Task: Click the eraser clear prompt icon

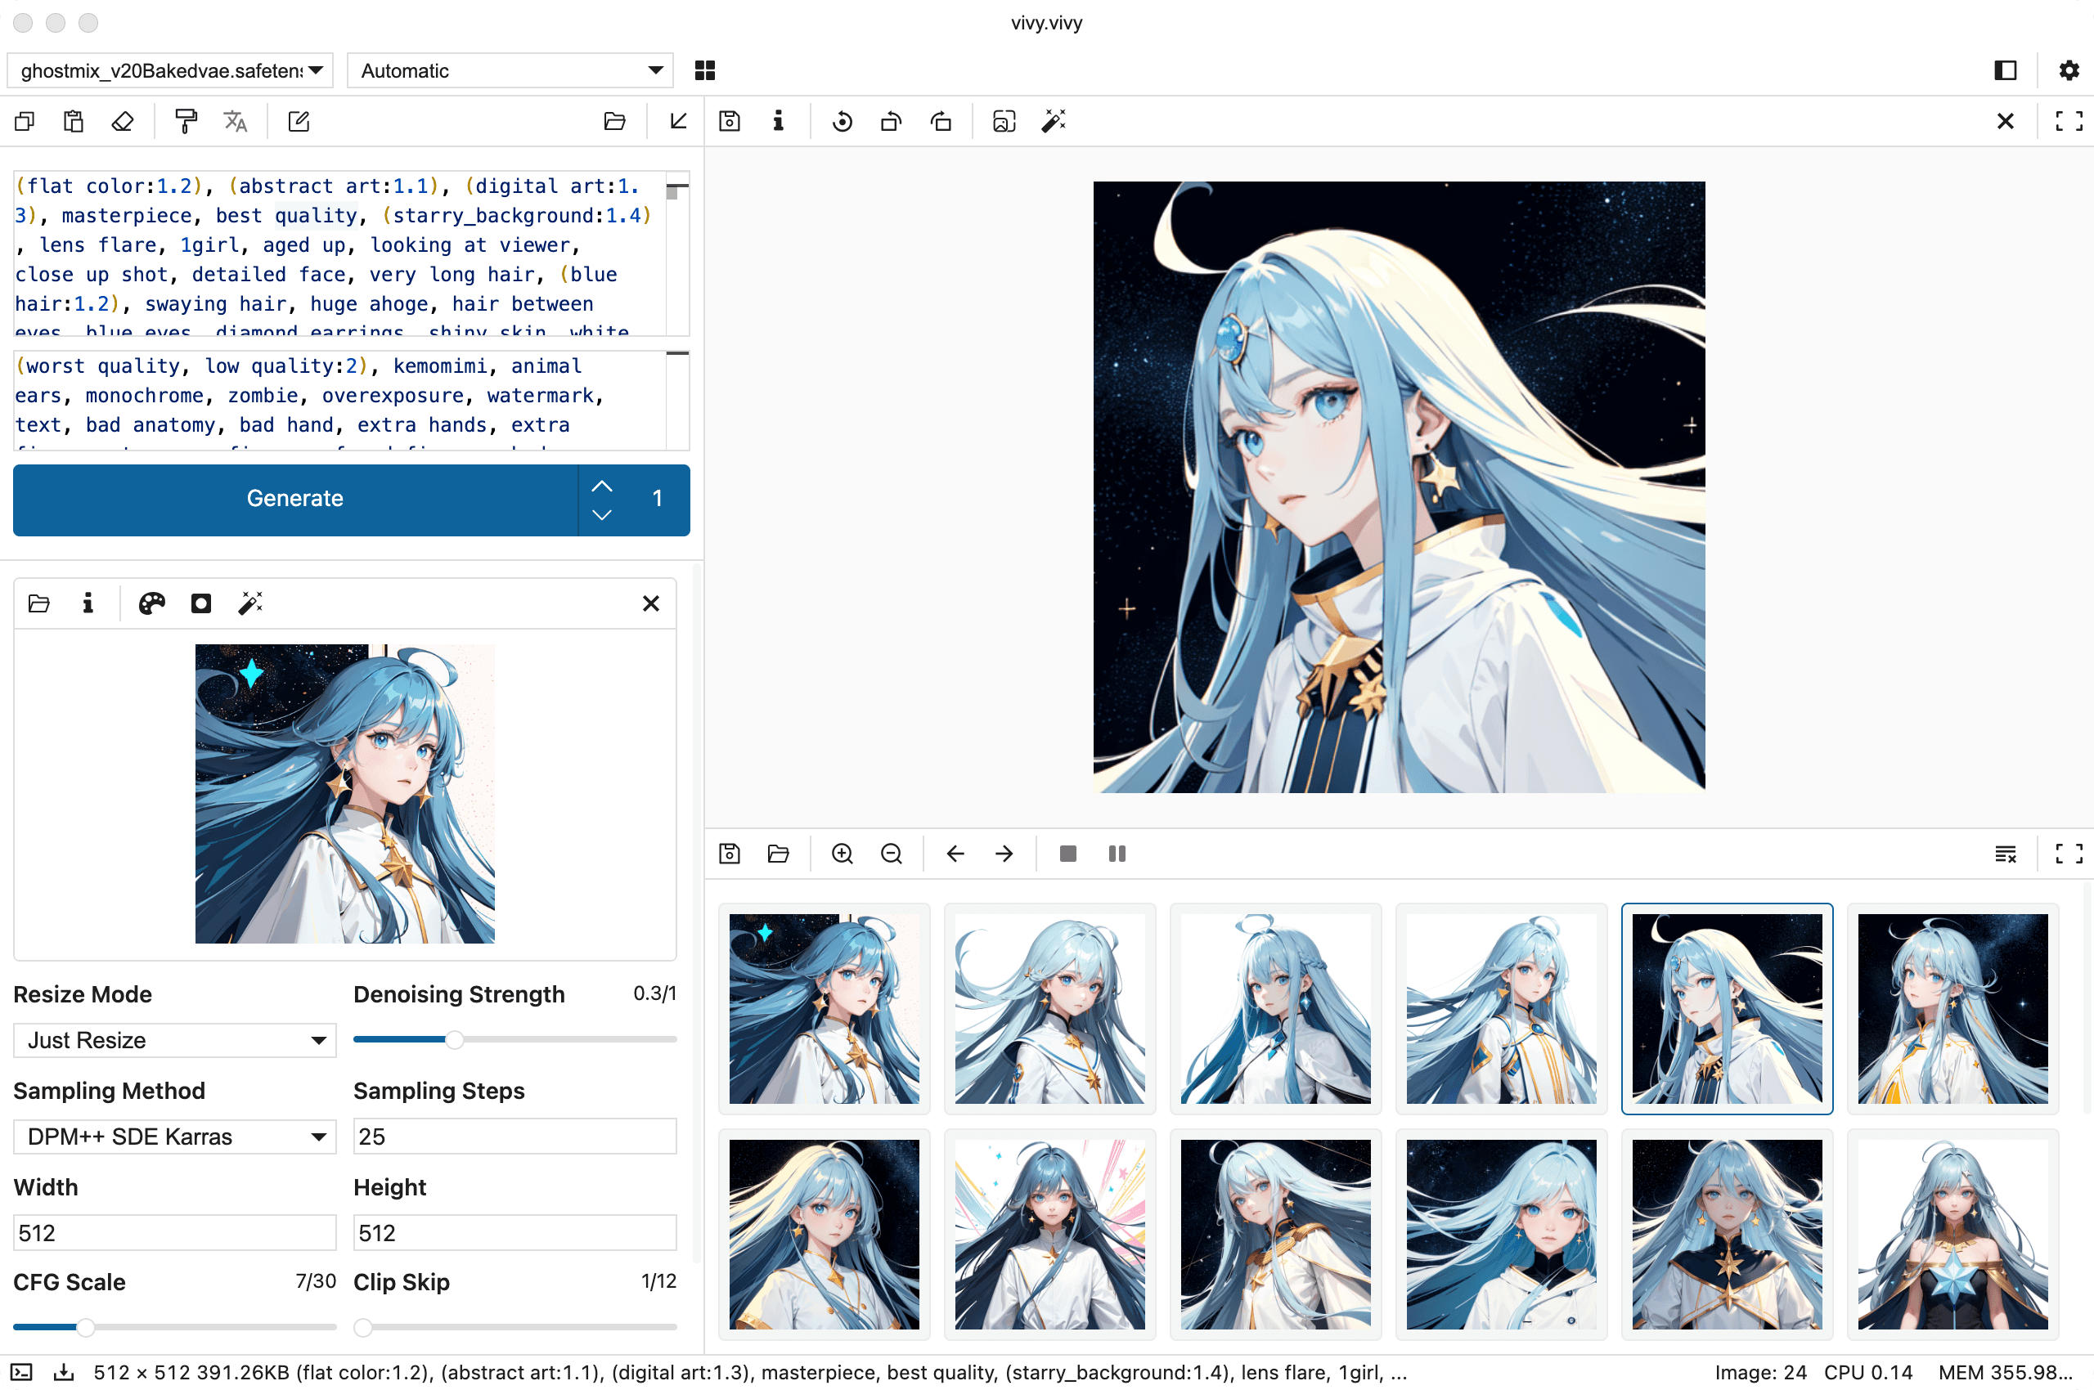Action: [123, 122]
